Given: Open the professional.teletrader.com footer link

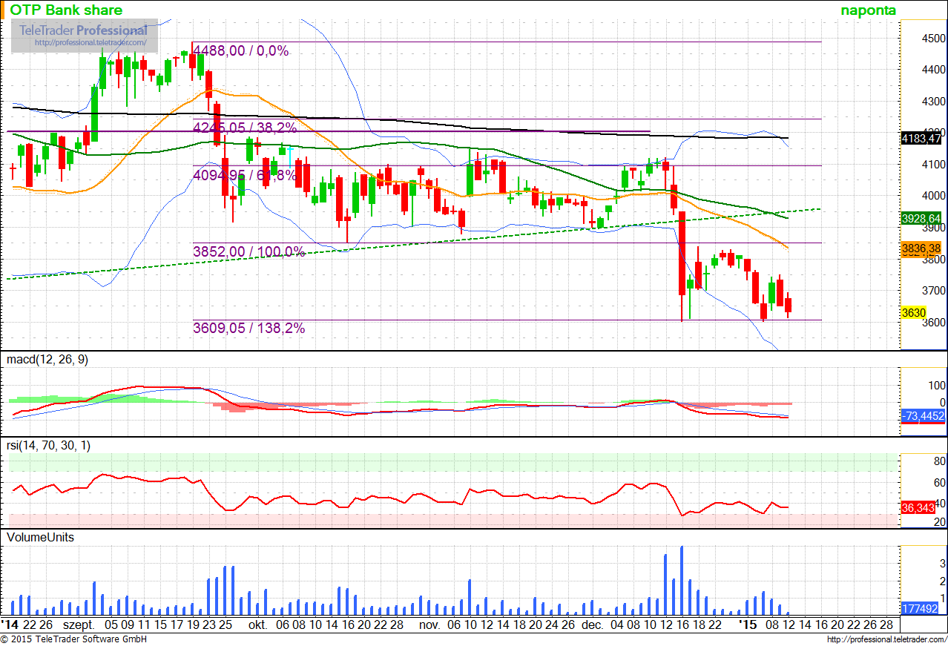Looking at the screenshot, I should click(x=885, y=639).
